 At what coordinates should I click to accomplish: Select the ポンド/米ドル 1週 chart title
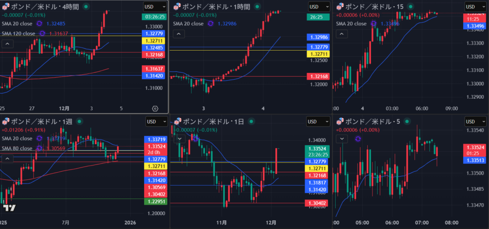(42, 122)
